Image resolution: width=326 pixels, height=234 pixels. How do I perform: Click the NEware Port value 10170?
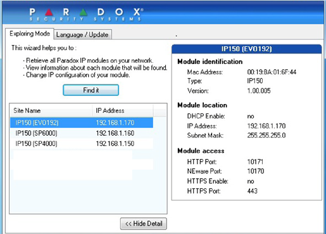tap(256, 171)
